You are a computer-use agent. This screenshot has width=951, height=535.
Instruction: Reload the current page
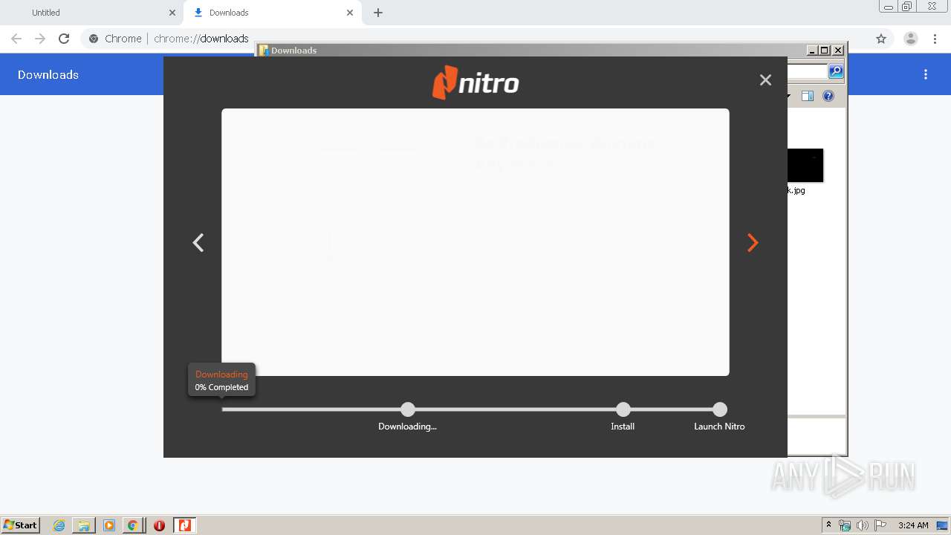point(64,39)
